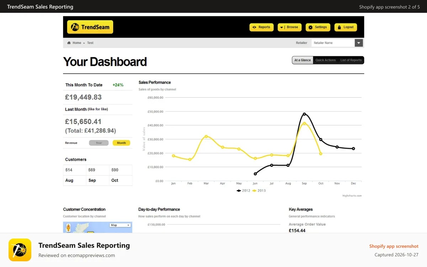Expand the Retailer Name dropdown arrow
The image size is (427, 267).
(x=359, y=43)
